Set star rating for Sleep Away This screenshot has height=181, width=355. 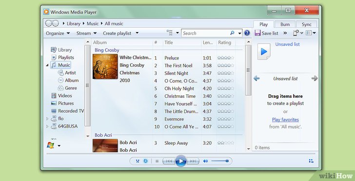point(225,143)
